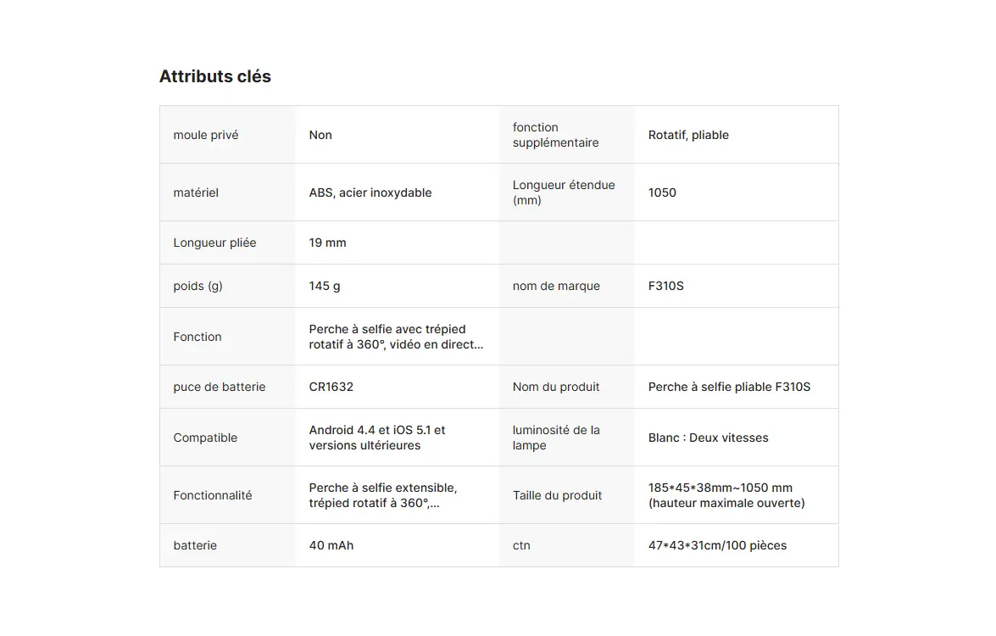Select the fonction supplémentaire label
996x636 pixels.
[x=555, y=135]
